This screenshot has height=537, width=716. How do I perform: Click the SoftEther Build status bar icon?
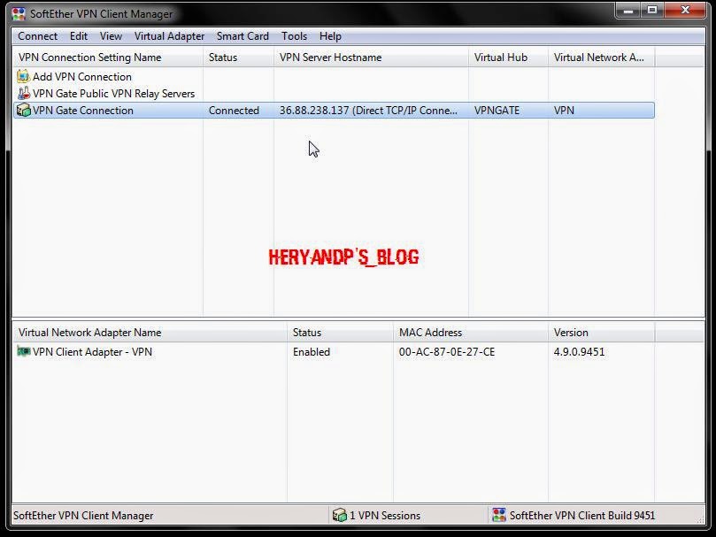(498, 515)
